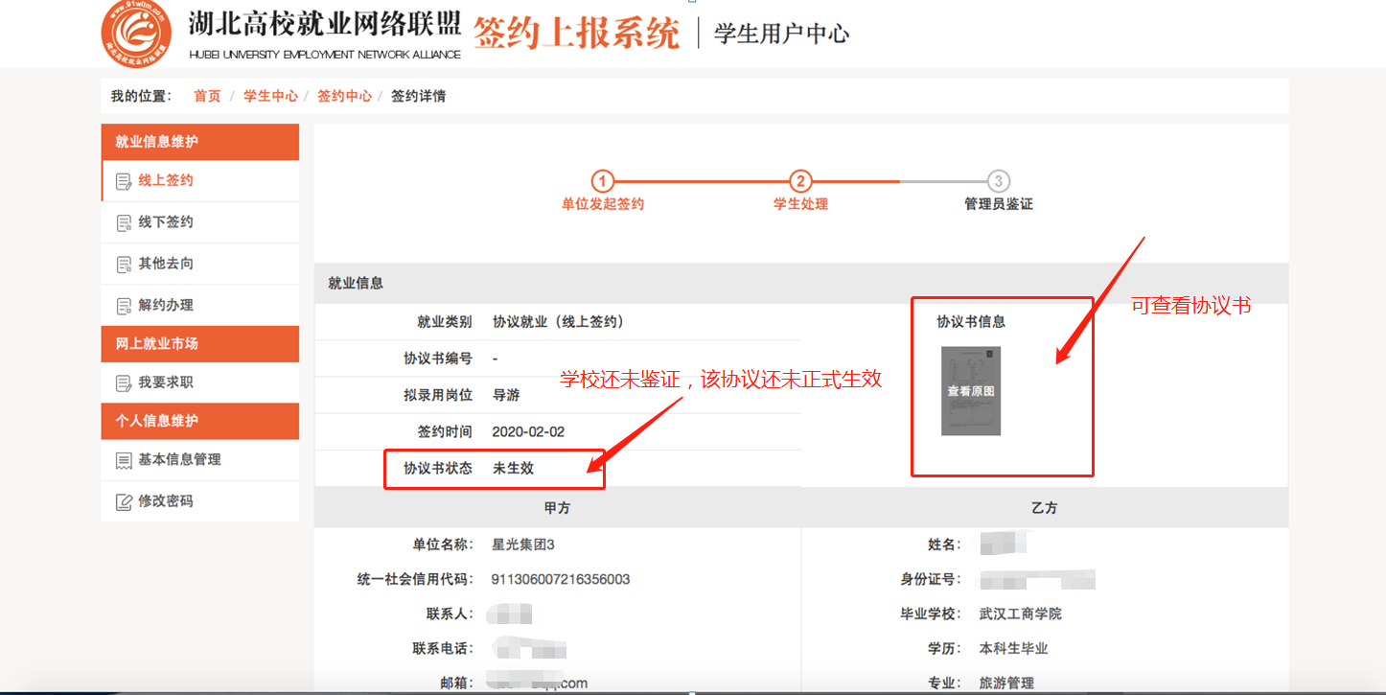Screen dimensions: 1386x695
Task: Click the 线下签约 sidebar icon
Action: (x=124, y=222)
